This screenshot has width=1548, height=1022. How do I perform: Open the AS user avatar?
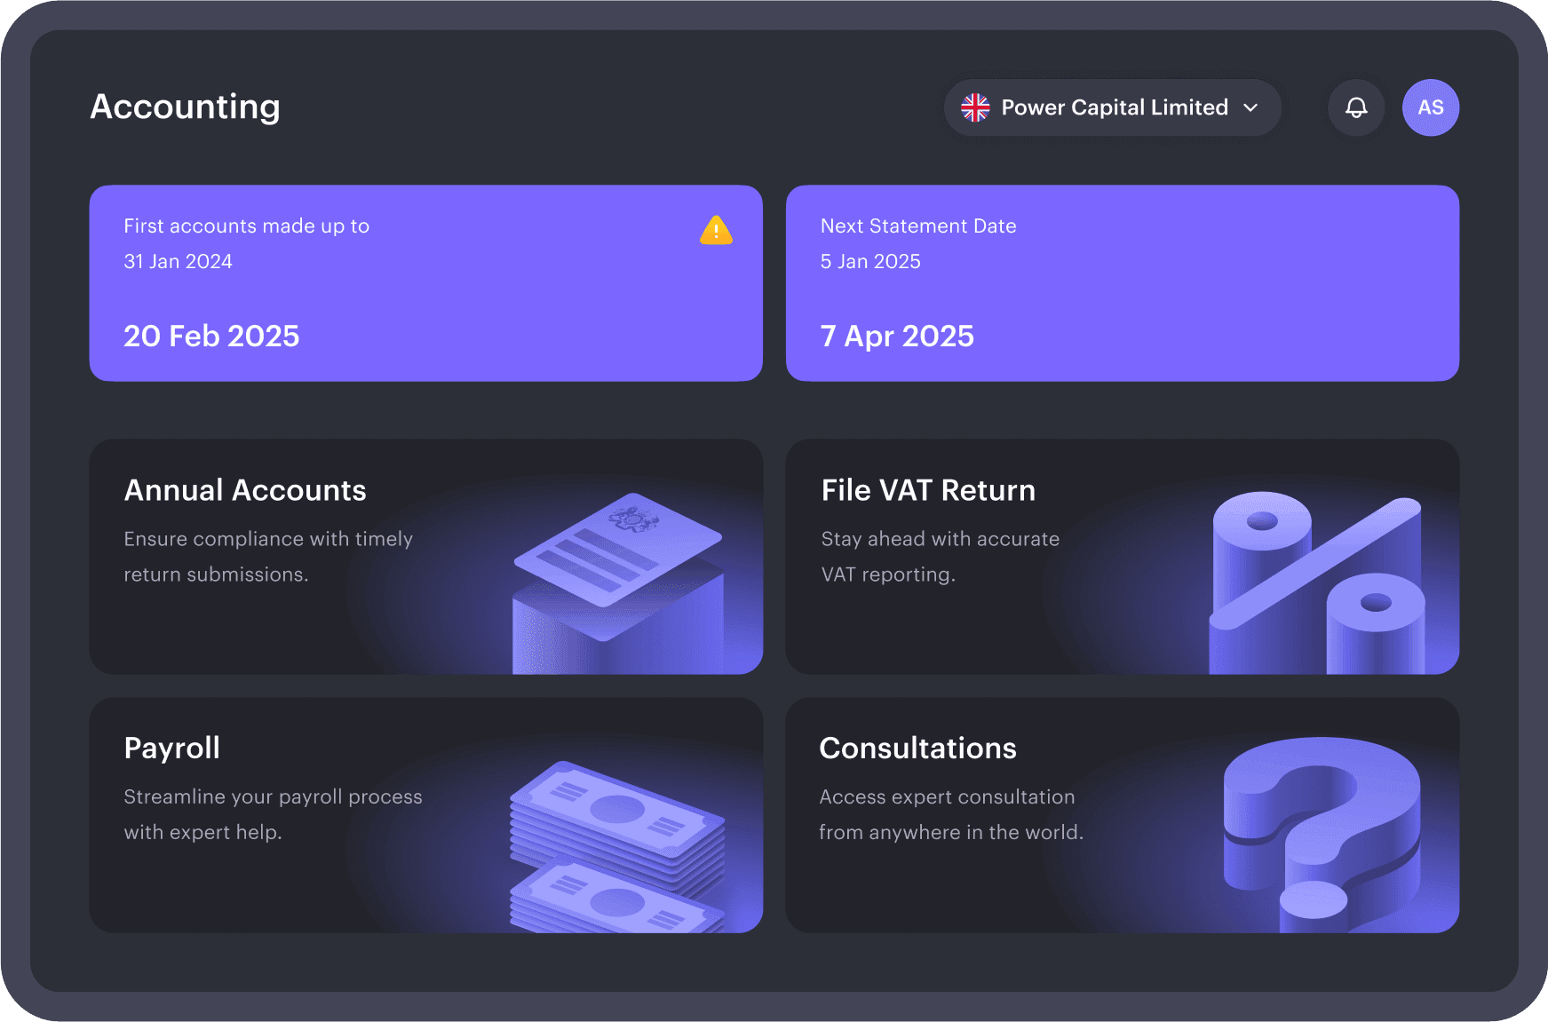click(x=1430, y=107)
